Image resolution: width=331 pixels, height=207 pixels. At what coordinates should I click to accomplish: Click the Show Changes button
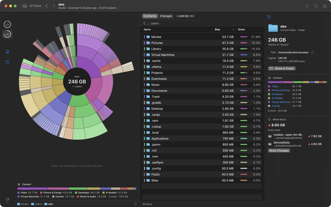[x=279, y=151]
